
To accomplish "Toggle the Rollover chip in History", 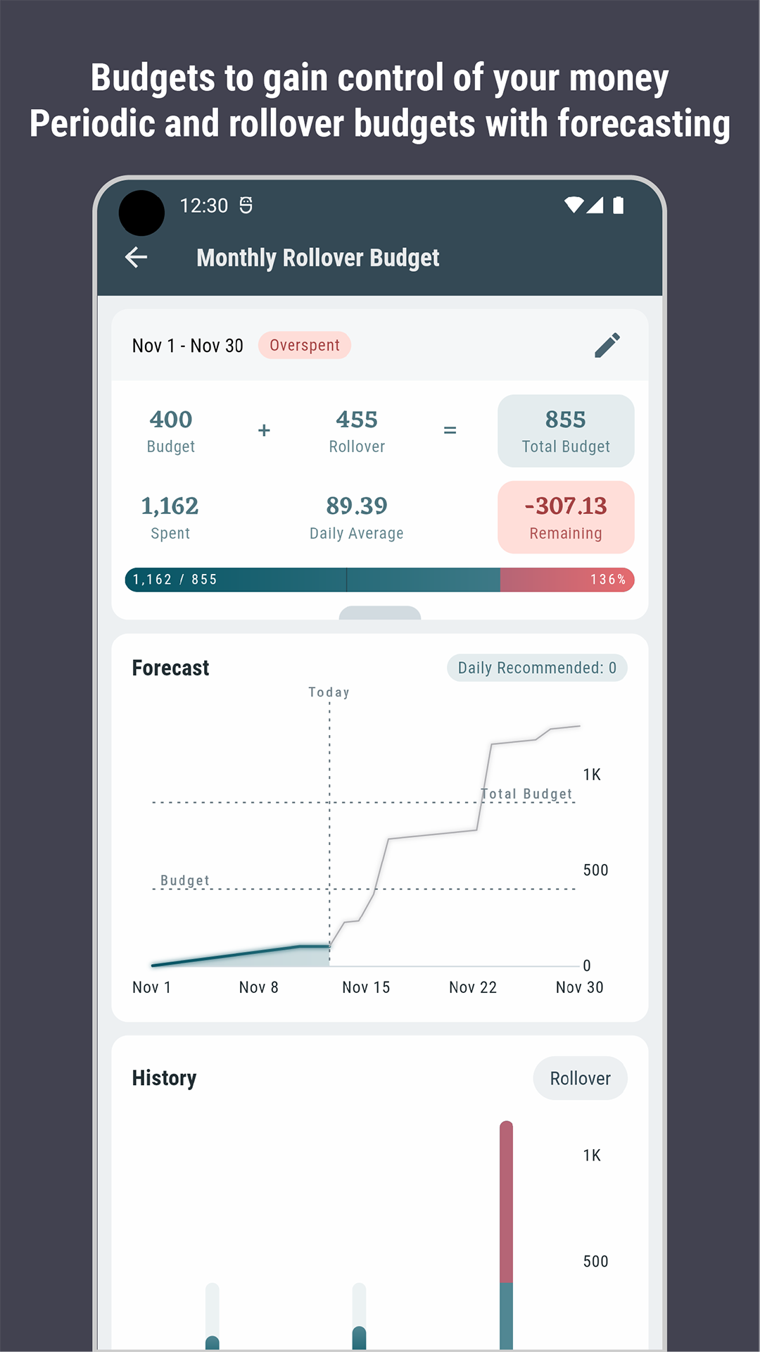I will (580, 1078).
